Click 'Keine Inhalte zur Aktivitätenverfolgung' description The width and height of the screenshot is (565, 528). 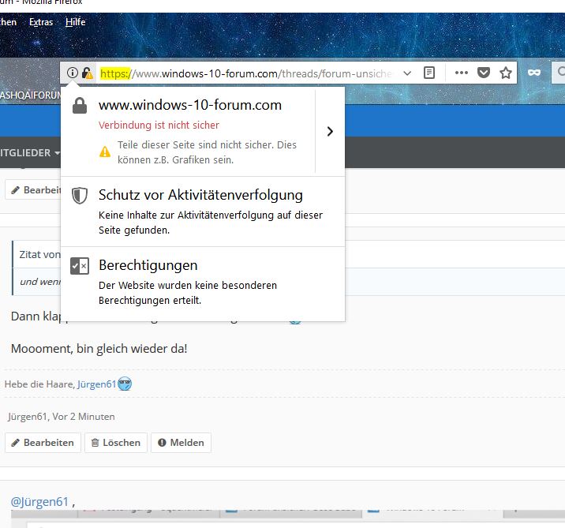(211, 223)
